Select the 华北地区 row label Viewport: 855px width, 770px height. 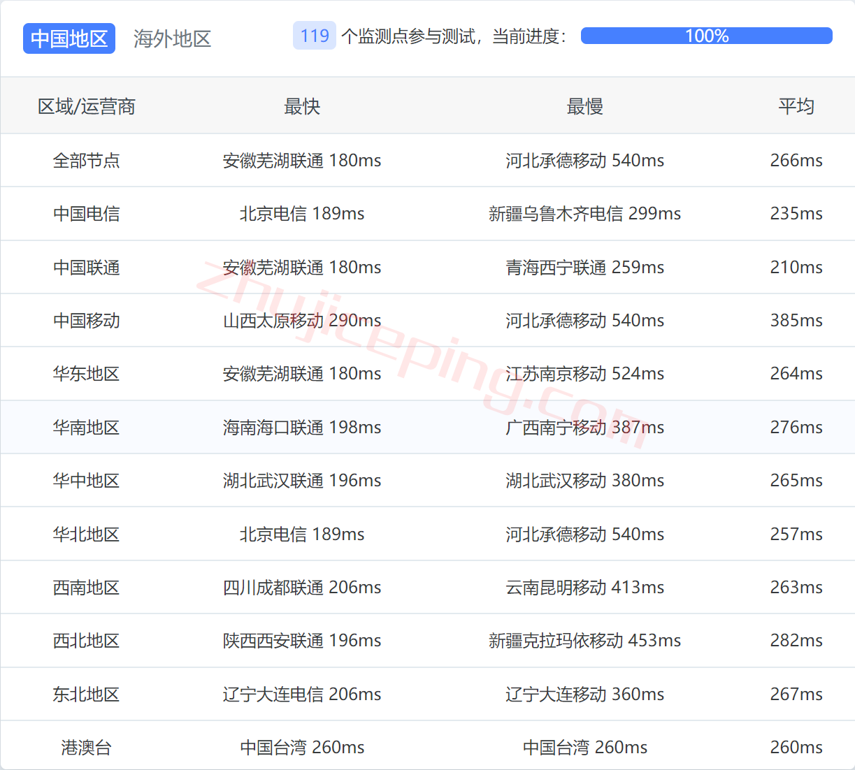[87, 534]
